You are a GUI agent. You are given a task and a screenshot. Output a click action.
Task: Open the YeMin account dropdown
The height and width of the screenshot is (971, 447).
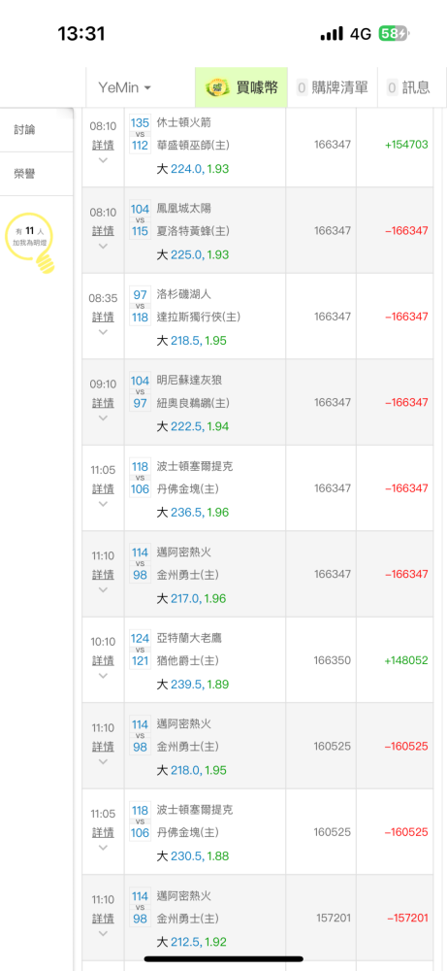pyautogui.click(x=124, y=88)
